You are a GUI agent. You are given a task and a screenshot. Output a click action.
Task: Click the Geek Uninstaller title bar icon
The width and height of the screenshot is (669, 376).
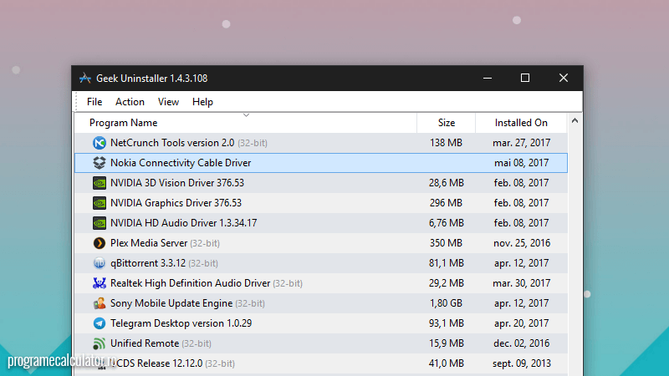tap(84, 79)
